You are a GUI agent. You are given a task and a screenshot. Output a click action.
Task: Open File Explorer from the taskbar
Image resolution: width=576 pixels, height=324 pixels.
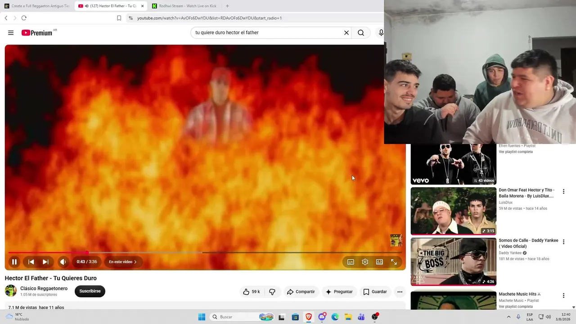pyautogui.click(x=348, y=317)
